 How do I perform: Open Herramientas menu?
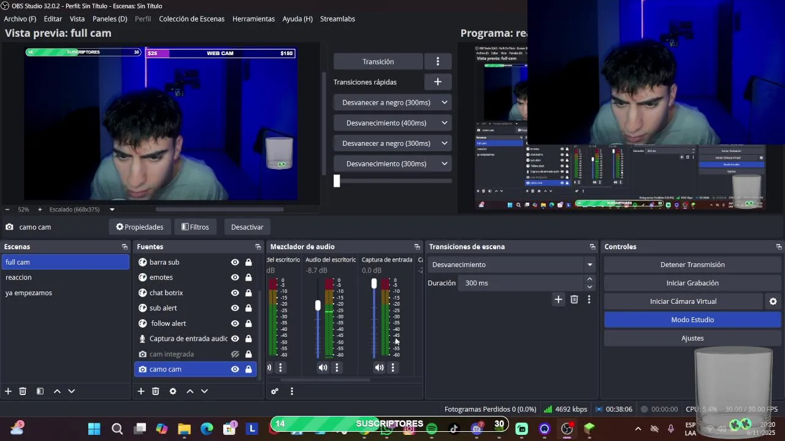point(253,19)
